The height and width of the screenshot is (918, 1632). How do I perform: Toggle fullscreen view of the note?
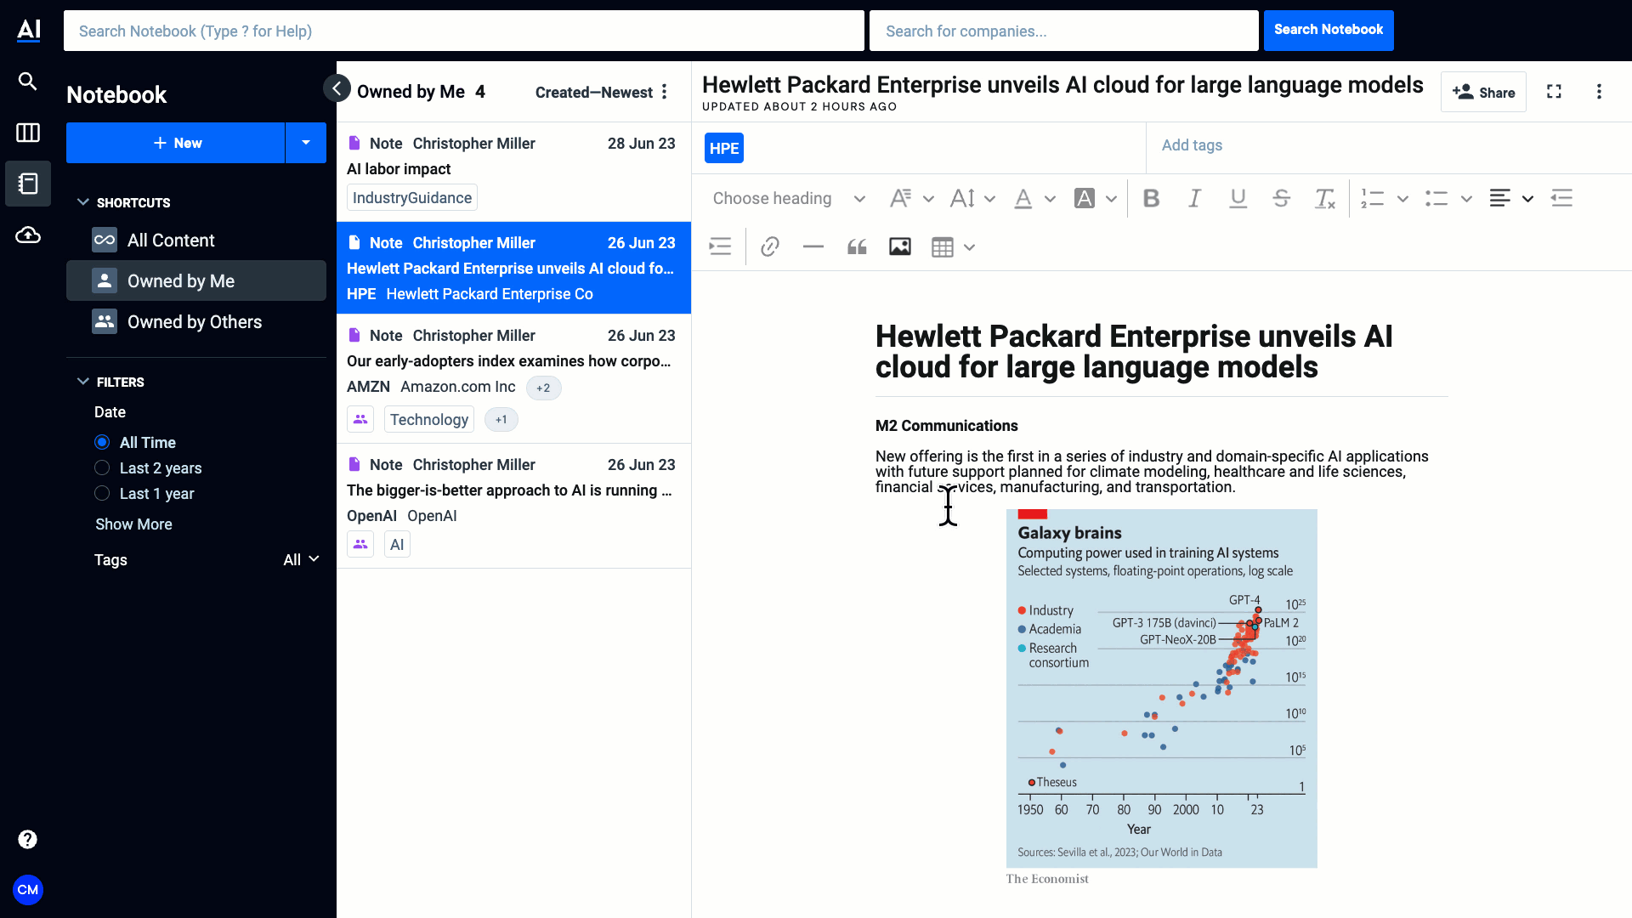tap(1554, 92)
